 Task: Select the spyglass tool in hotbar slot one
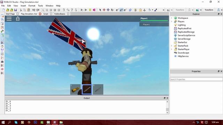pyautogui.click(x=75, y=89)
